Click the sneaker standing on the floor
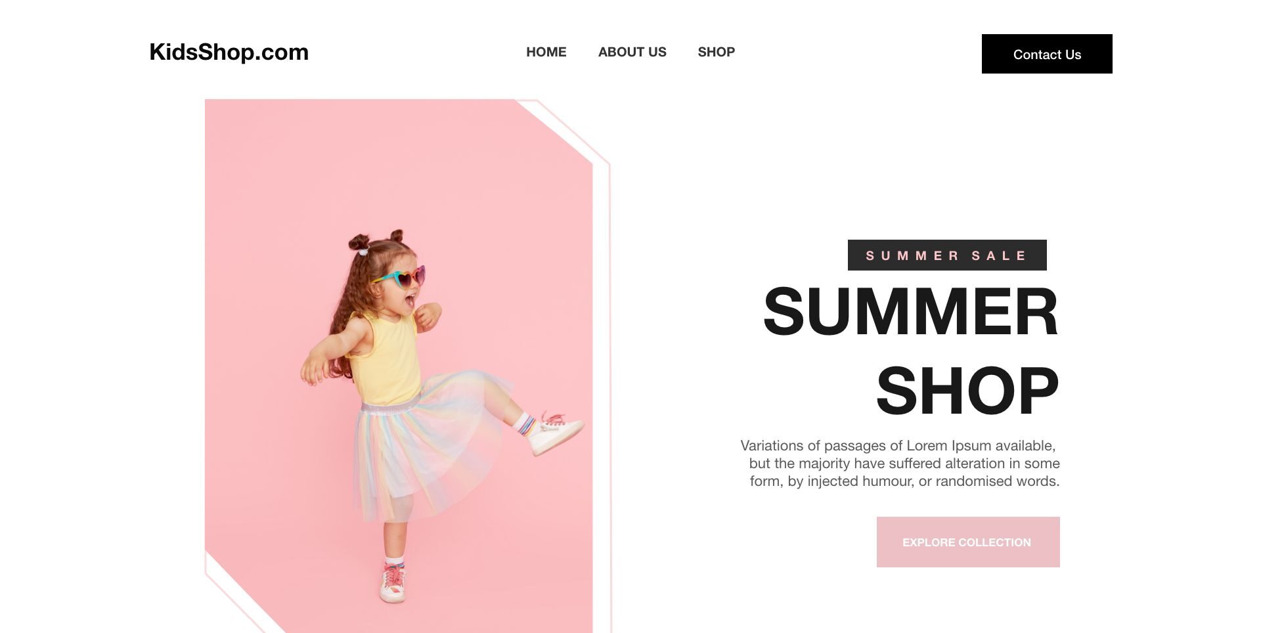This screenshot has height=633, width=1261. pos(393,583)
